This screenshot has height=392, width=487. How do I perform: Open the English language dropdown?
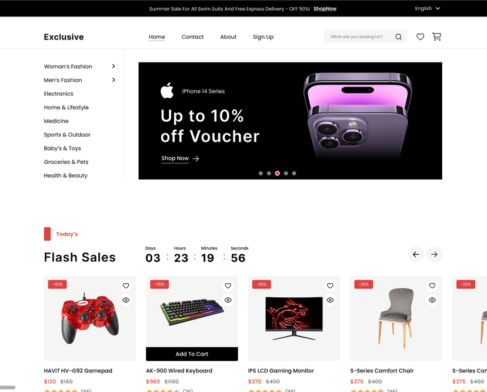tap(428, 8)
